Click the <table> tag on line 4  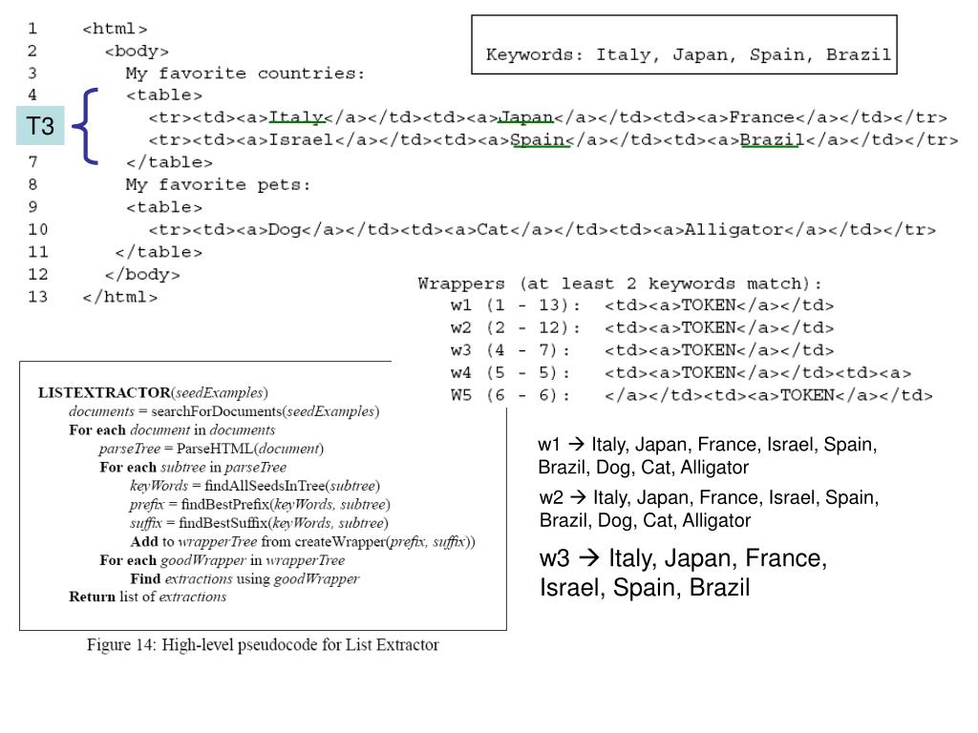(x=164, y=95)
